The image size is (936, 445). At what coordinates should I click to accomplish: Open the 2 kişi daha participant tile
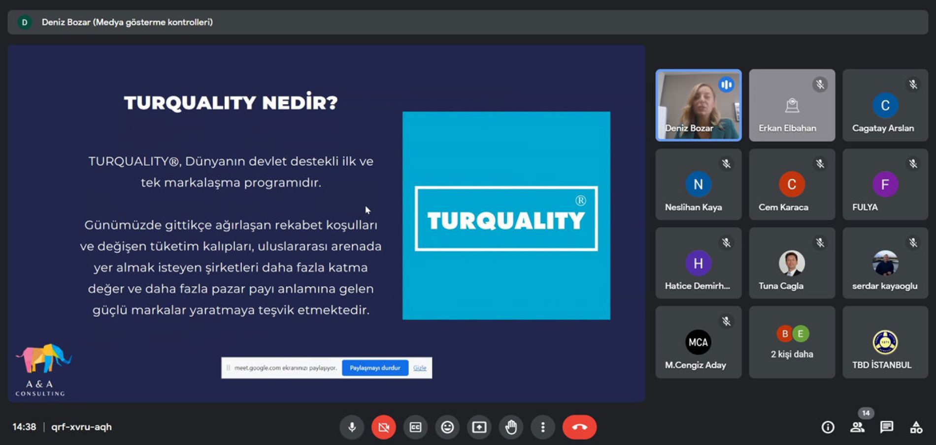point(792,342)
